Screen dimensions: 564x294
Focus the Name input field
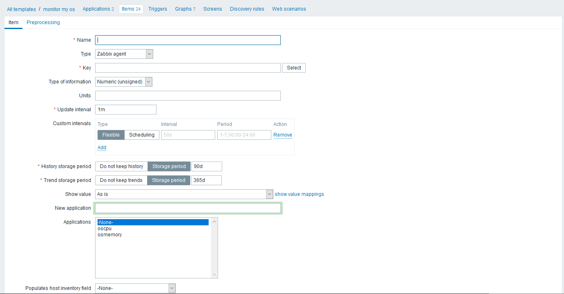point(187,40)
